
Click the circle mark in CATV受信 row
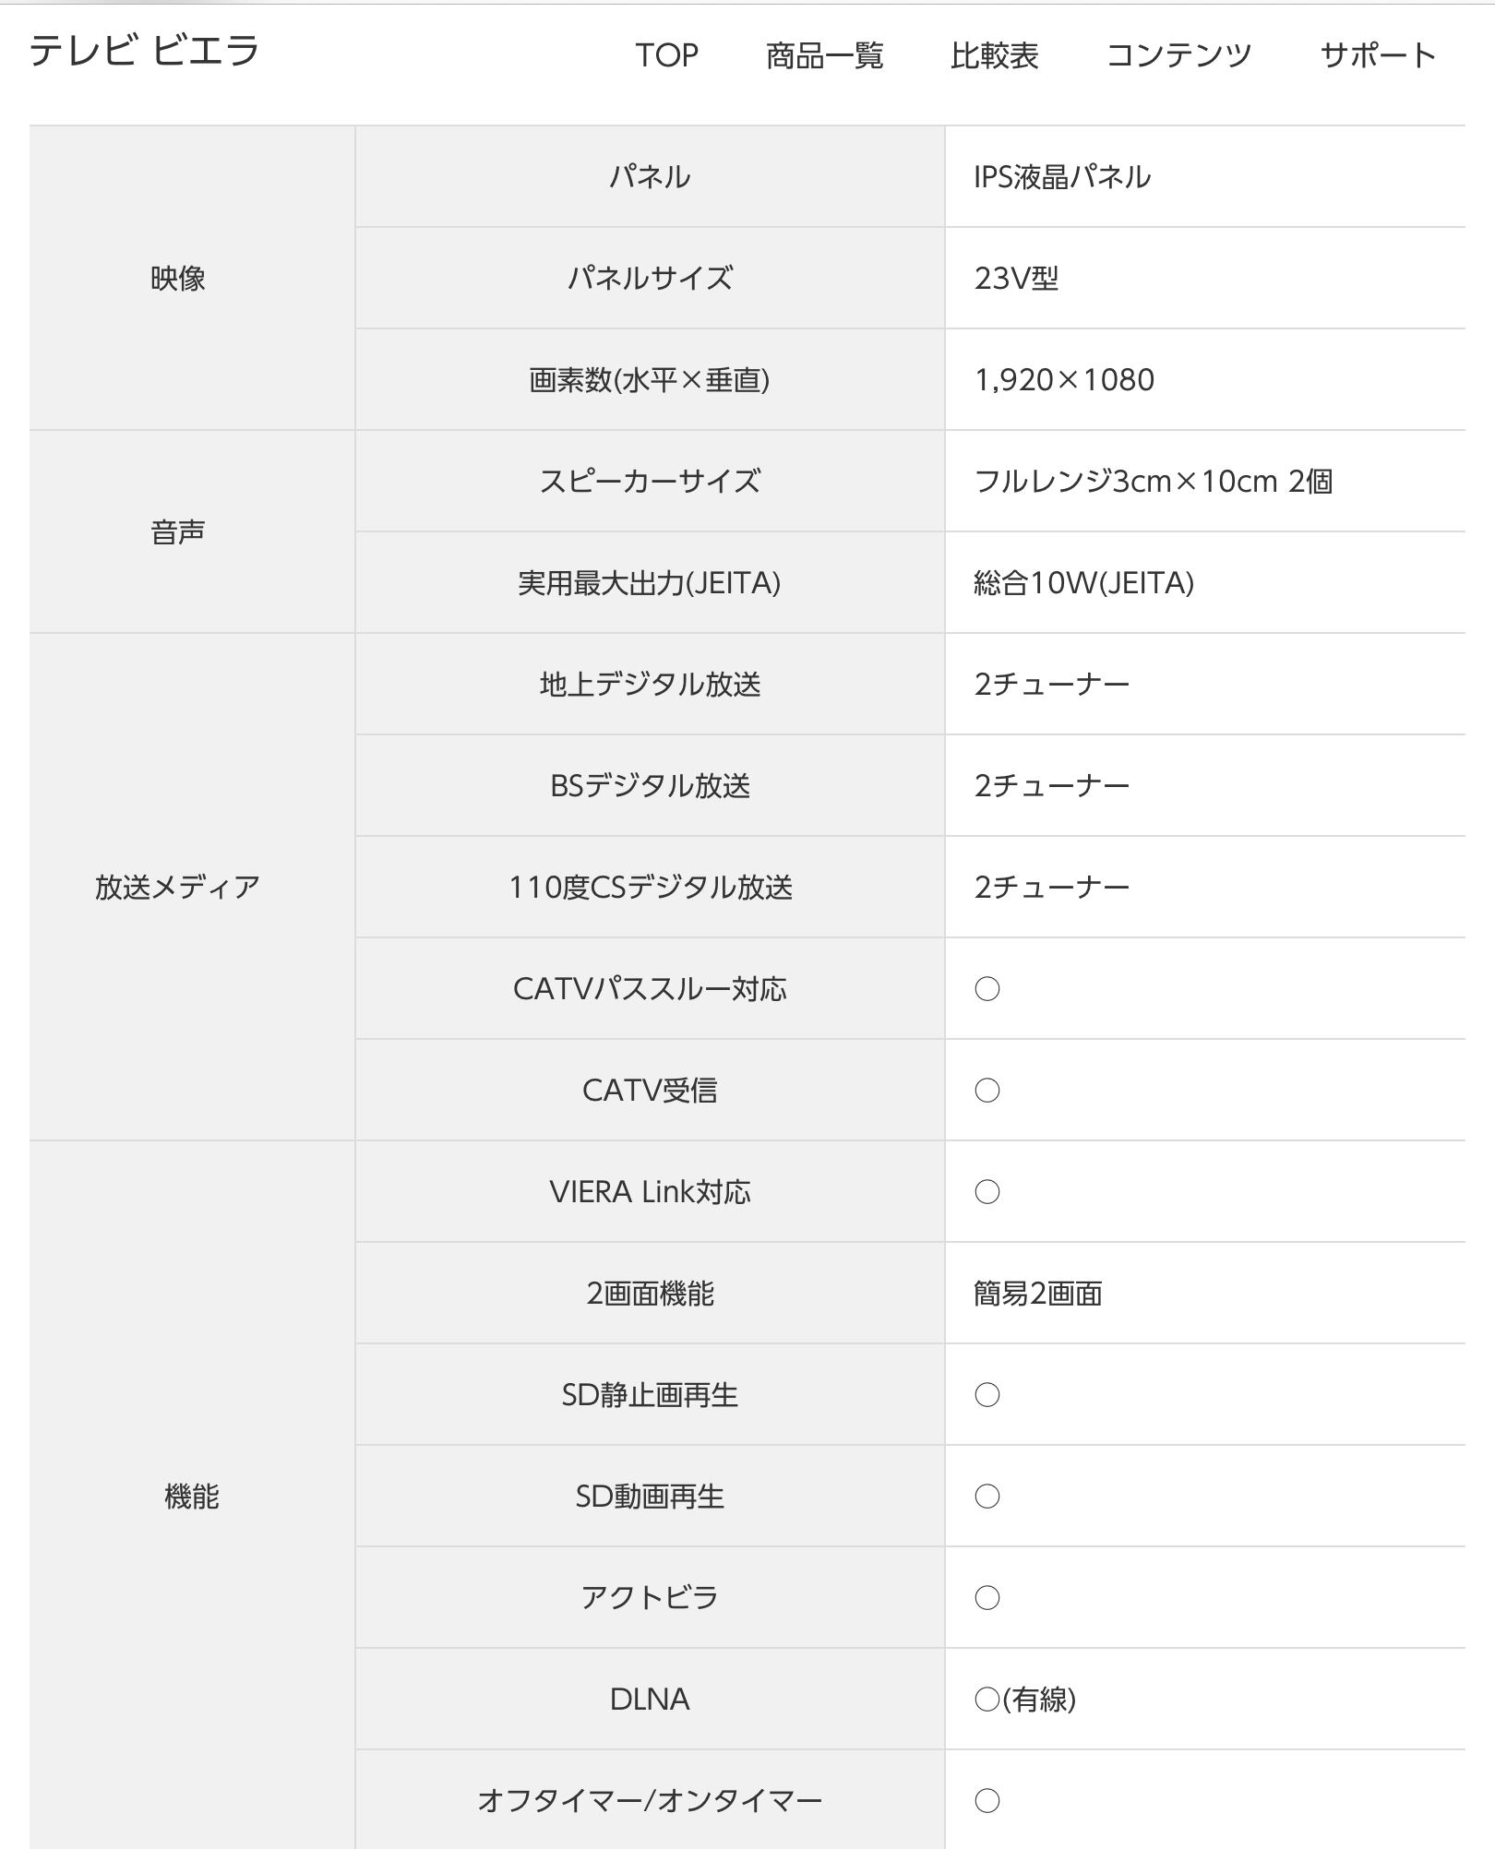987,1091
